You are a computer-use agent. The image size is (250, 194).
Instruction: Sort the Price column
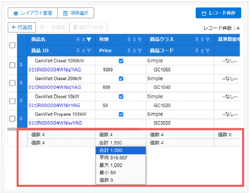pos(134,51)
